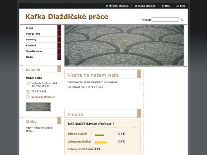Click the phone icon beside 736 679 998

pos(27,92)
